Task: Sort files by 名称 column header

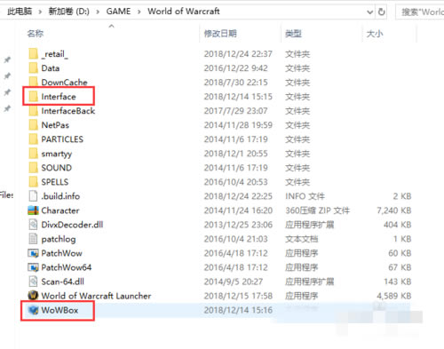Action: [36, 34]
